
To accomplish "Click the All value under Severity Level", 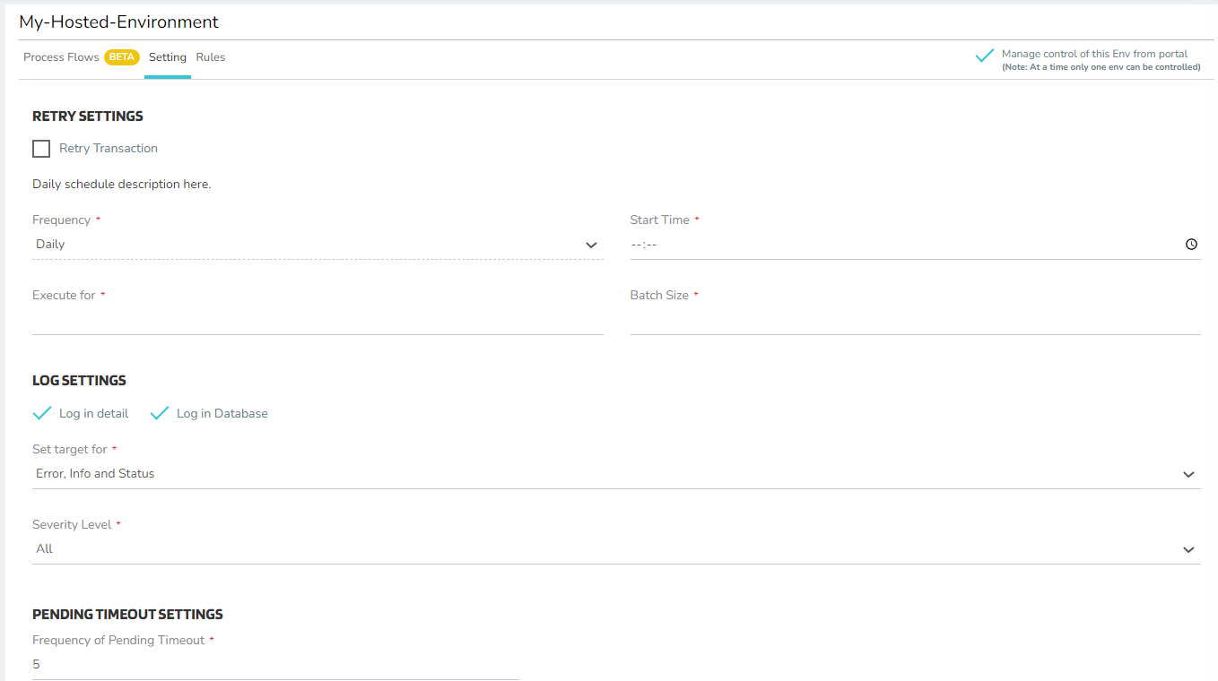I will pyautogui.click(x=45, y=548).
